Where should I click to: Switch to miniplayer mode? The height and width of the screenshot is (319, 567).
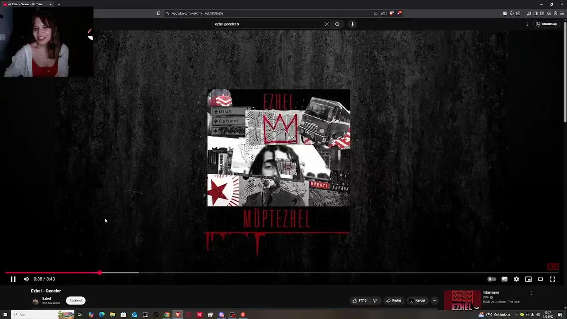point(528,279)
